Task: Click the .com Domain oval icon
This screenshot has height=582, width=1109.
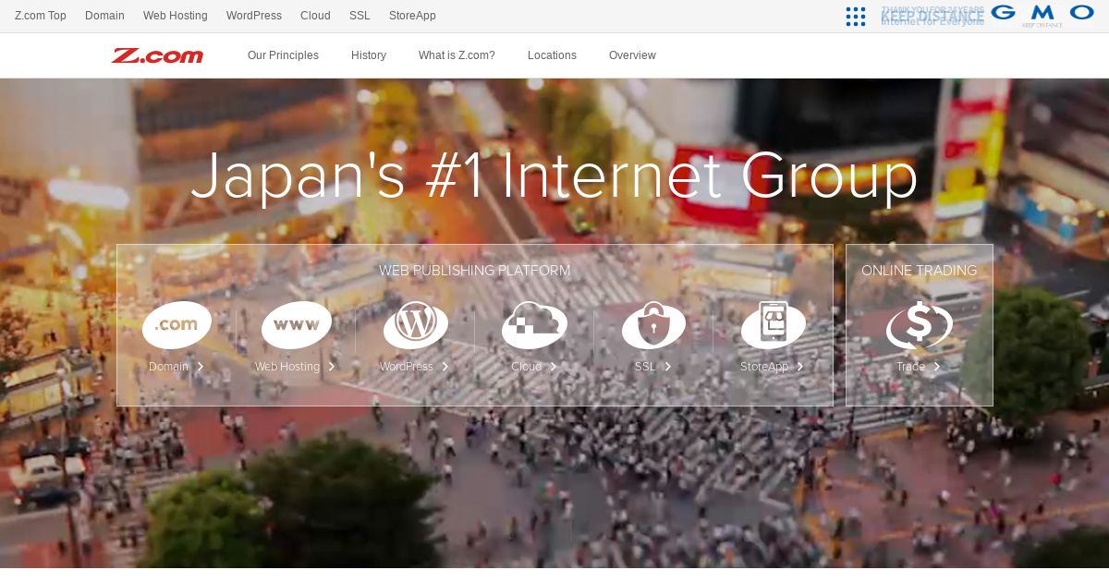Action: 177,325
